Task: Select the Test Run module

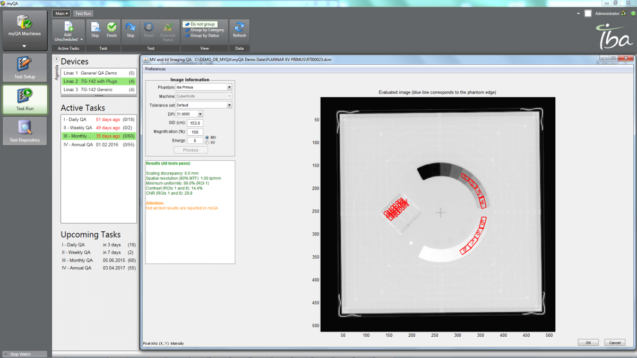Action: point(24,99)
